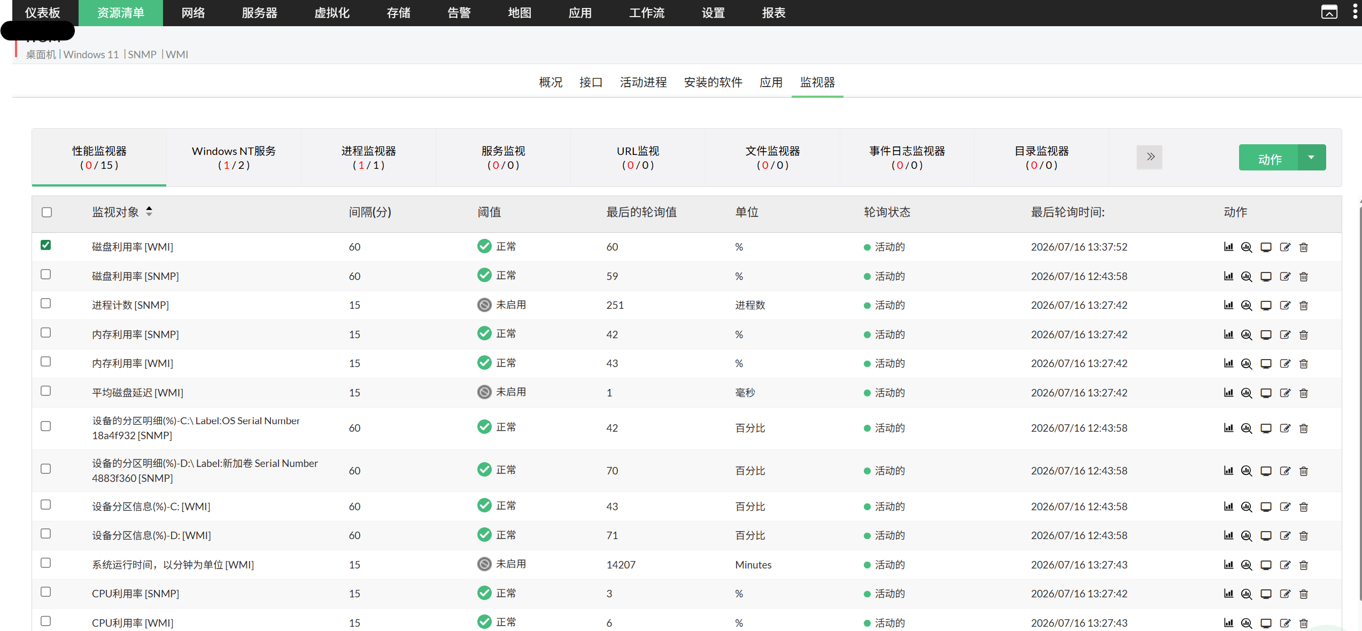This screenshot has width=1362, height=631.
Task: Click the 系统运行时间，以分钟为单位 [WMI] monitor name
Action: pos(173,565)
